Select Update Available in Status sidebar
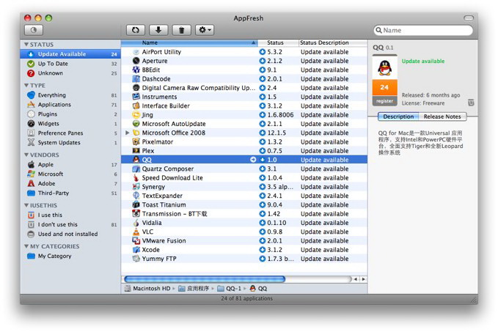Image resolution: width=498 pixels, height=332 pixels. (x=70, y=54)
